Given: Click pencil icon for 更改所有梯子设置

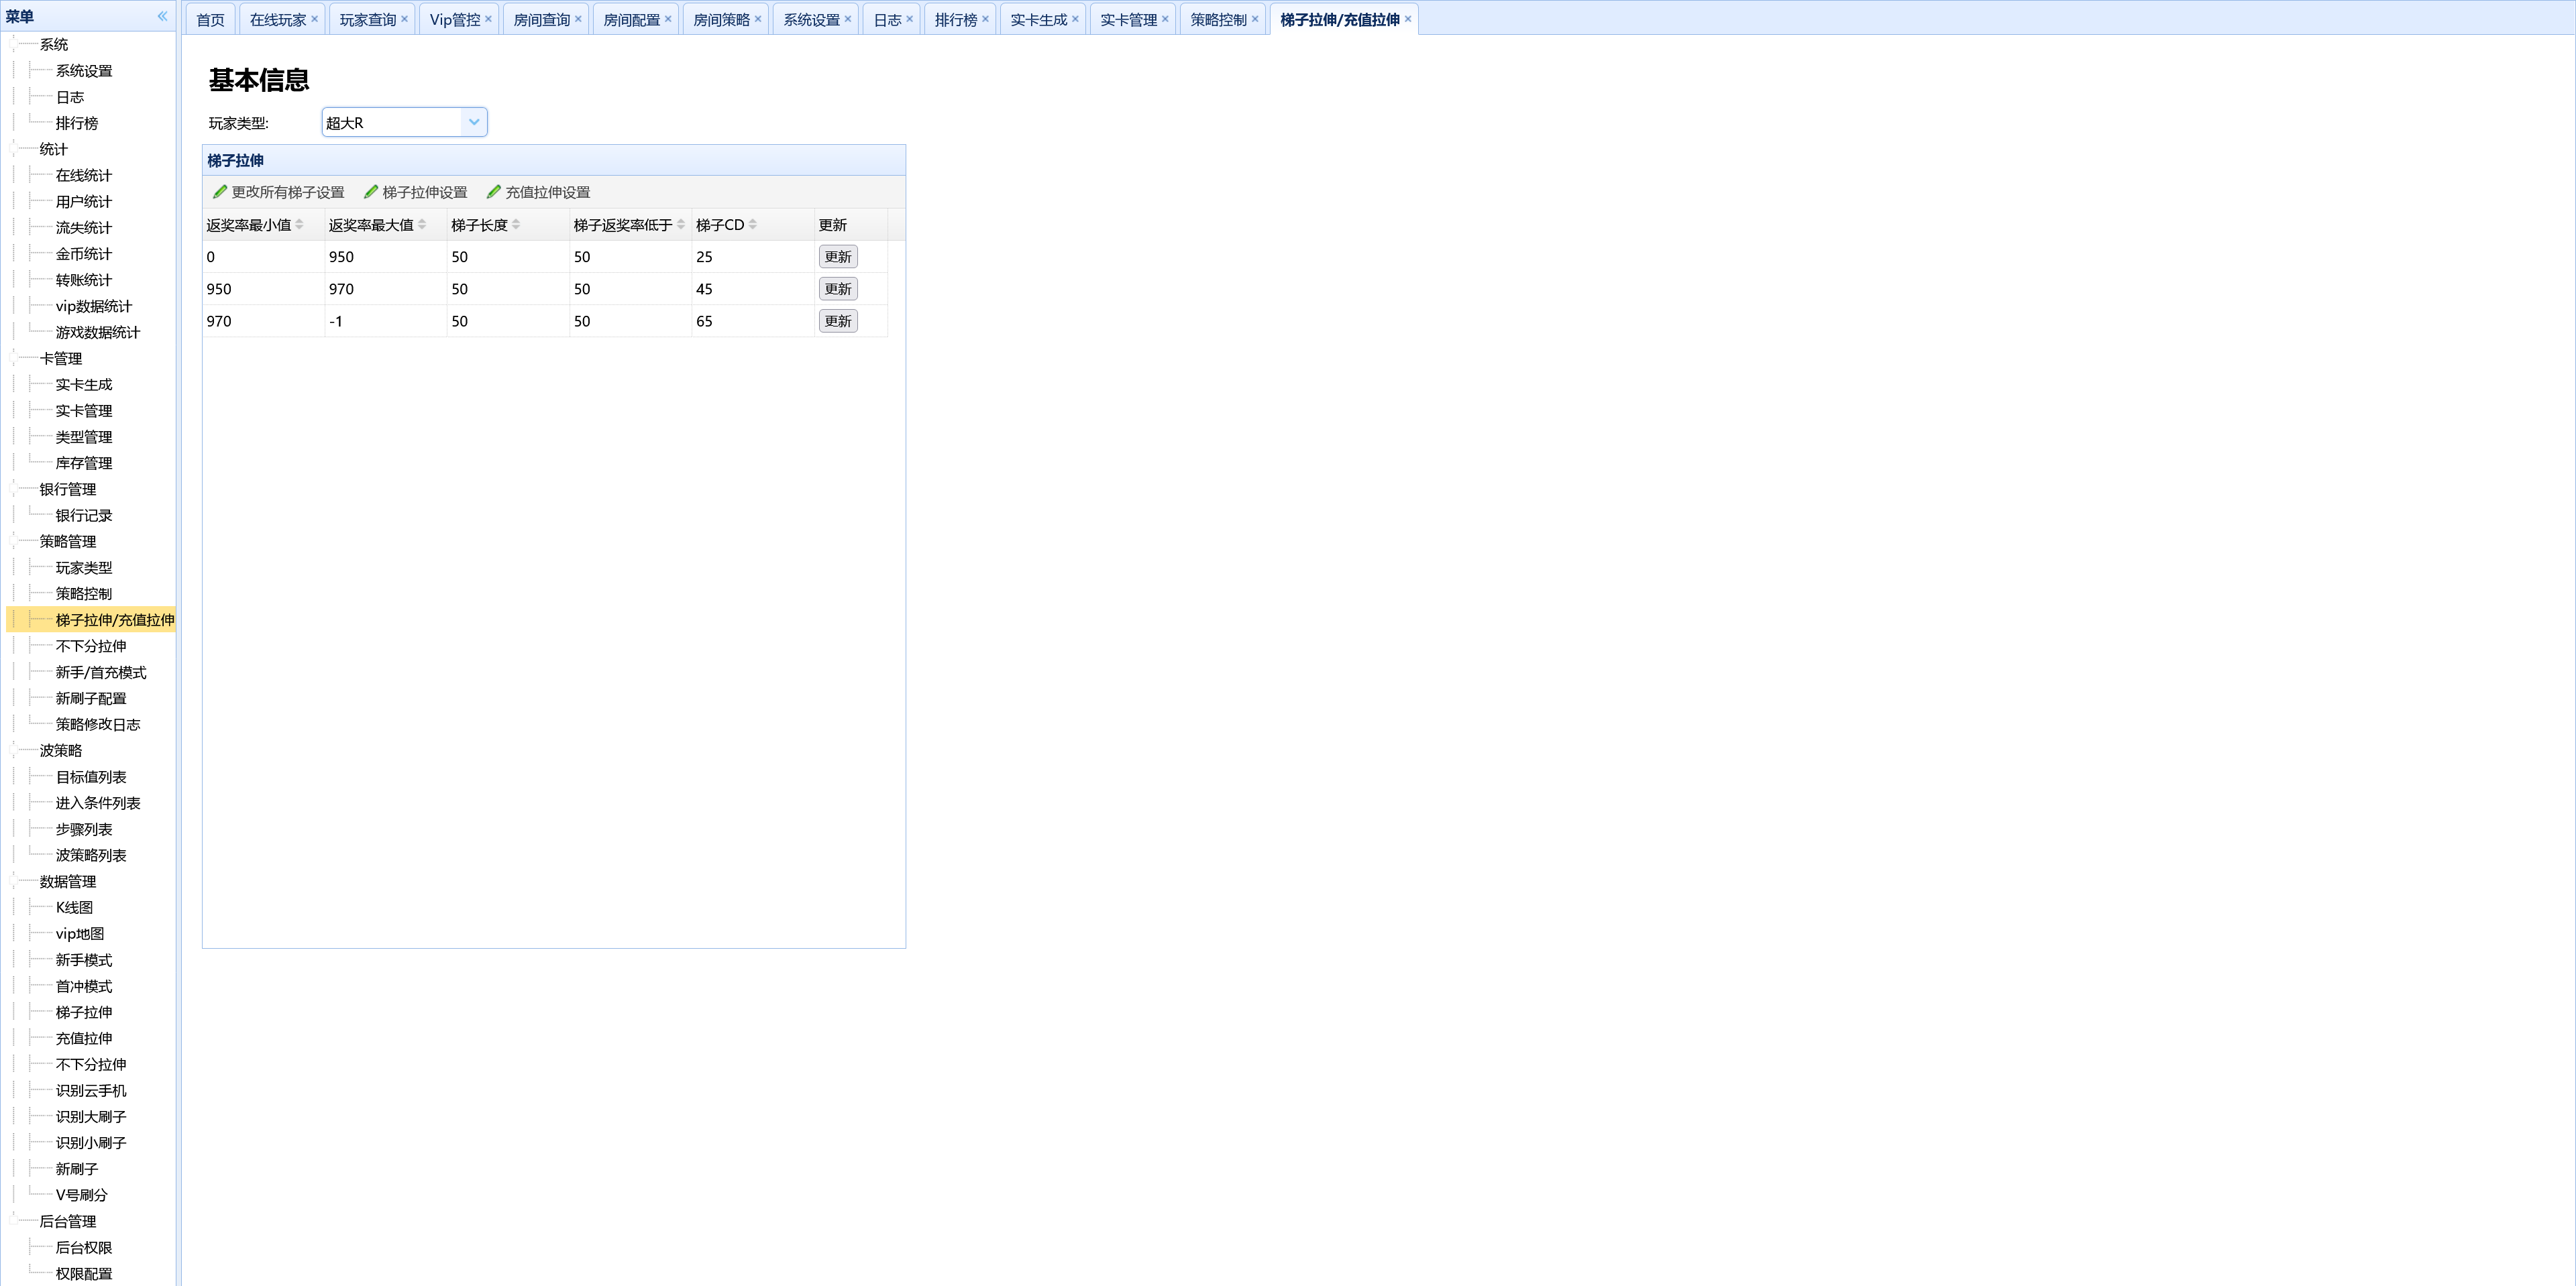Looking at the screenshot, I should [220, 192].
